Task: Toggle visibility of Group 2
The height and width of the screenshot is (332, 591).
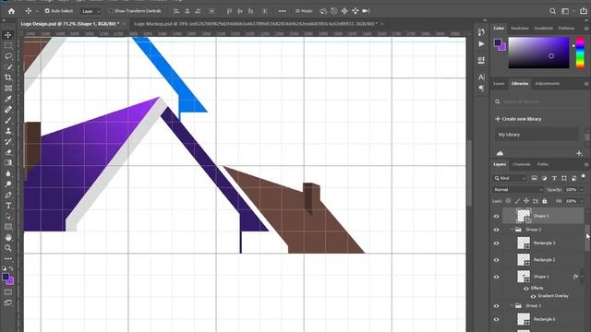Action: tap(497, 230)
